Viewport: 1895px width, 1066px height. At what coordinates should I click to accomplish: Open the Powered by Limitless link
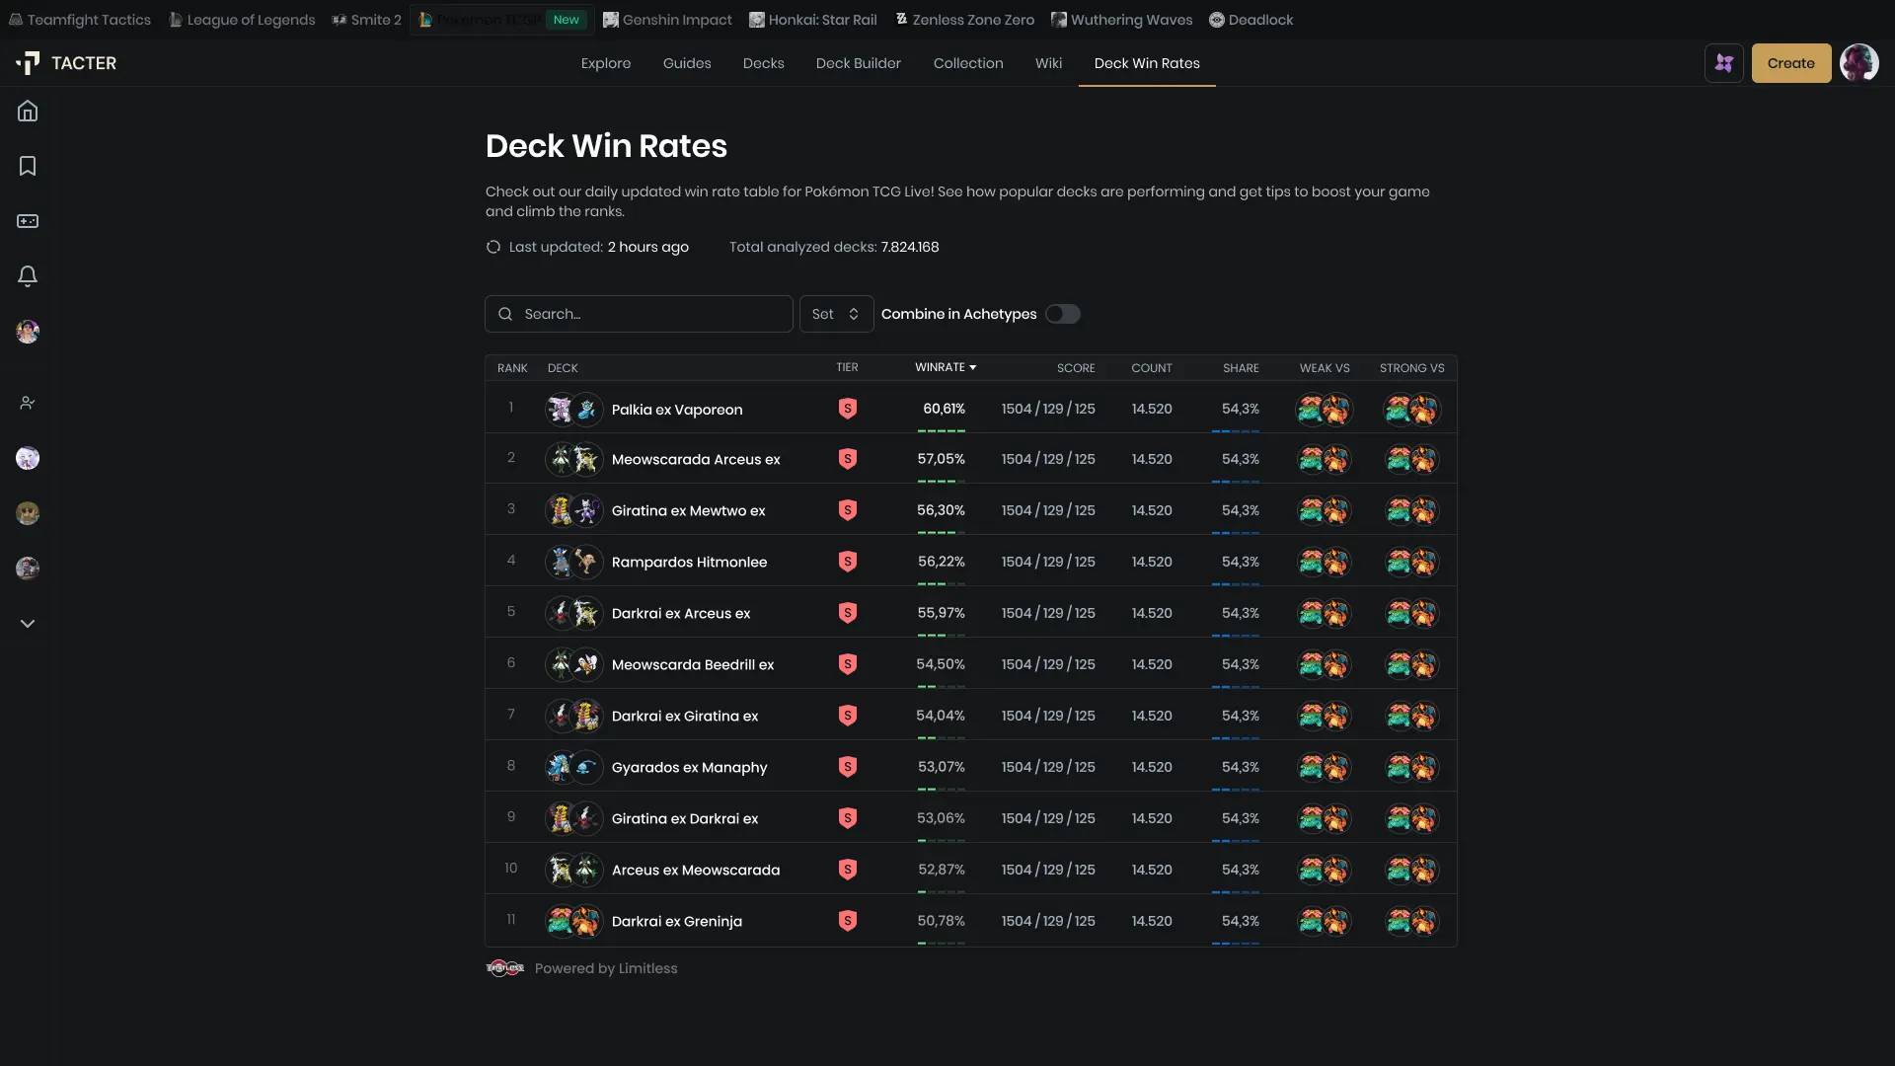pos(605,968)
